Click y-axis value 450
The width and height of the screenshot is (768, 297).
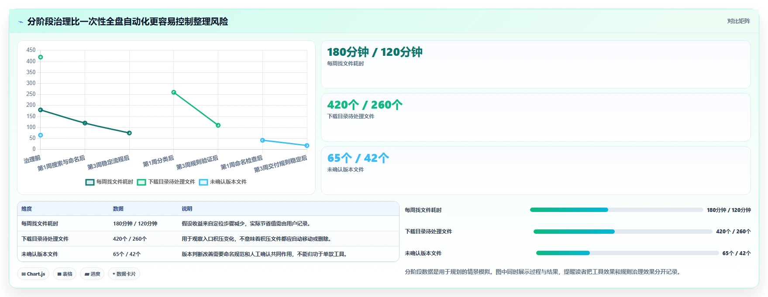31,50
